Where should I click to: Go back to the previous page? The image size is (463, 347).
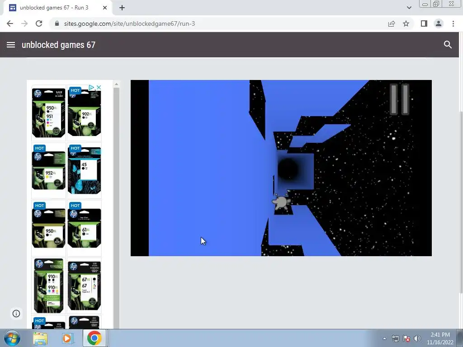pos(10,23)
